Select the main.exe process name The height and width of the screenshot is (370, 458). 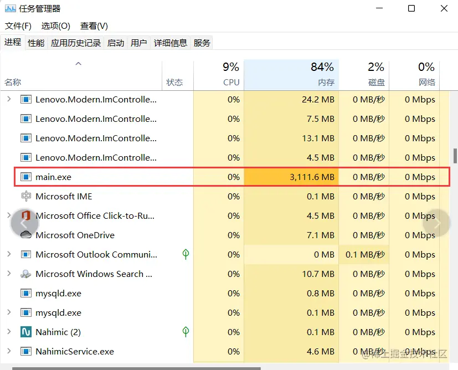54,177
